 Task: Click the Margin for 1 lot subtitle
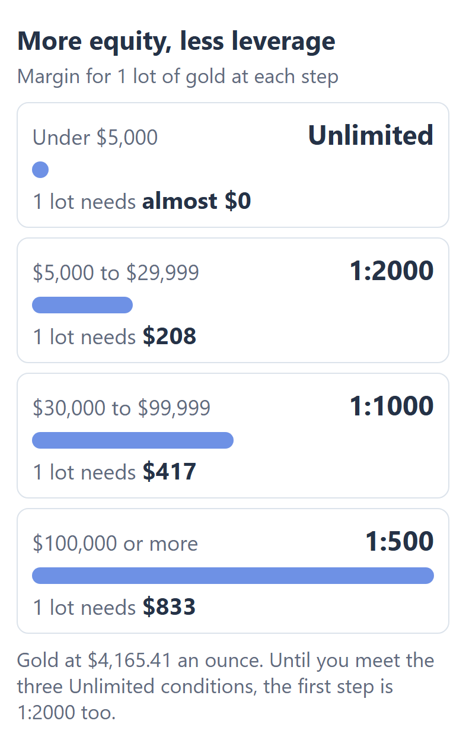[178, 77]
